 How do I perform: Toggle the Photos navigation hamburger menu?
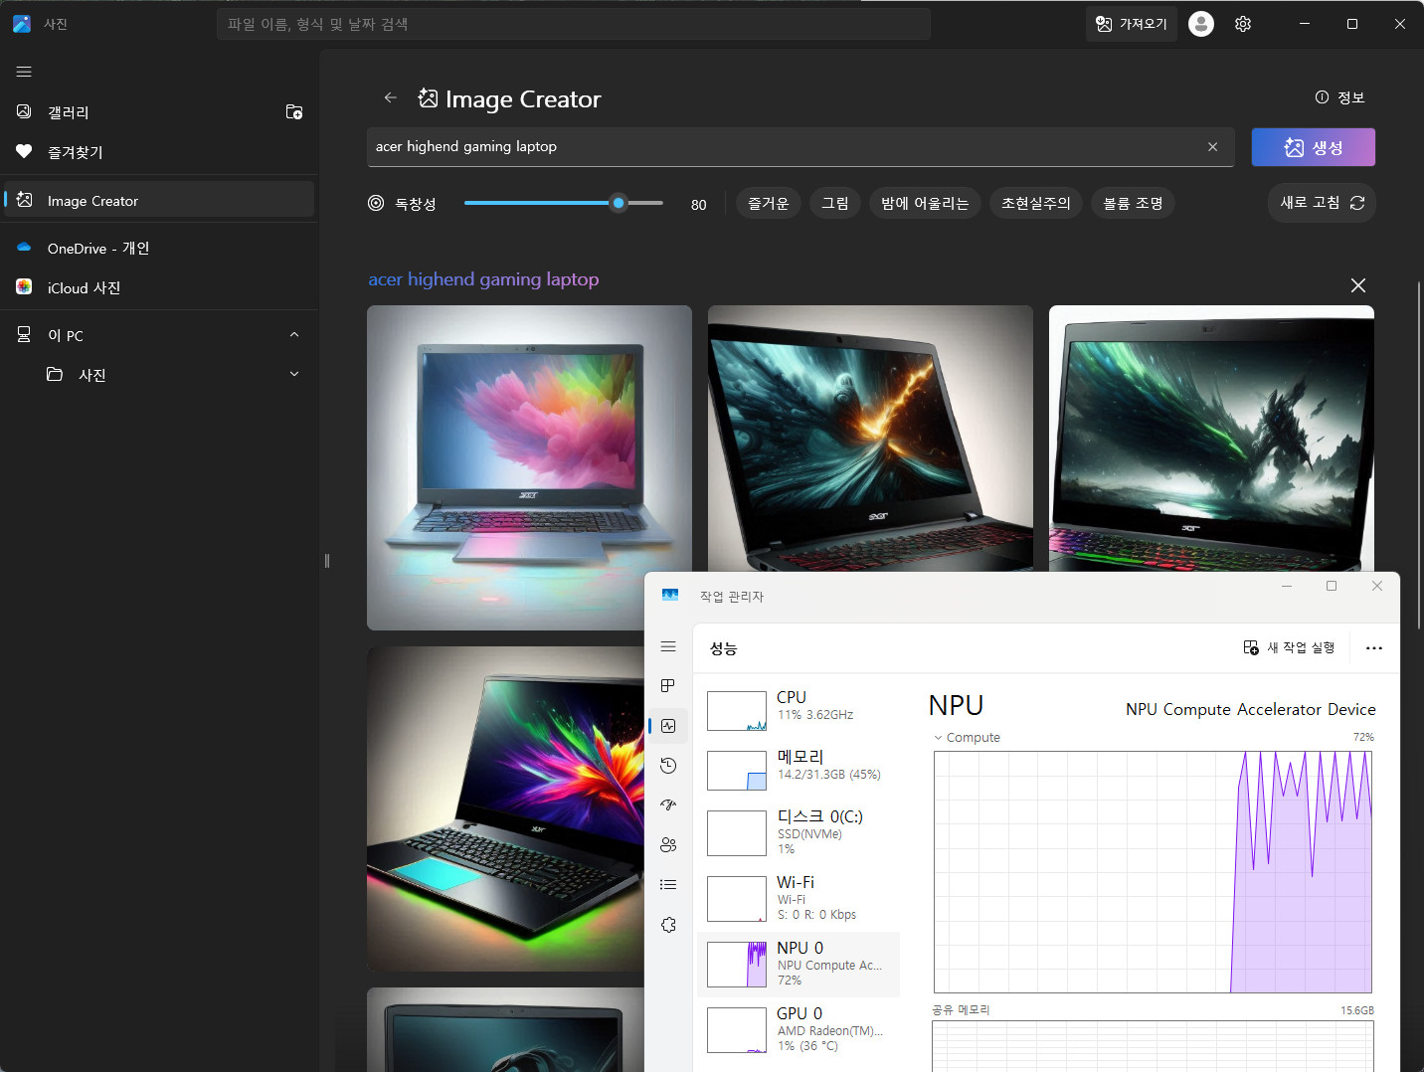pos(24,72)
